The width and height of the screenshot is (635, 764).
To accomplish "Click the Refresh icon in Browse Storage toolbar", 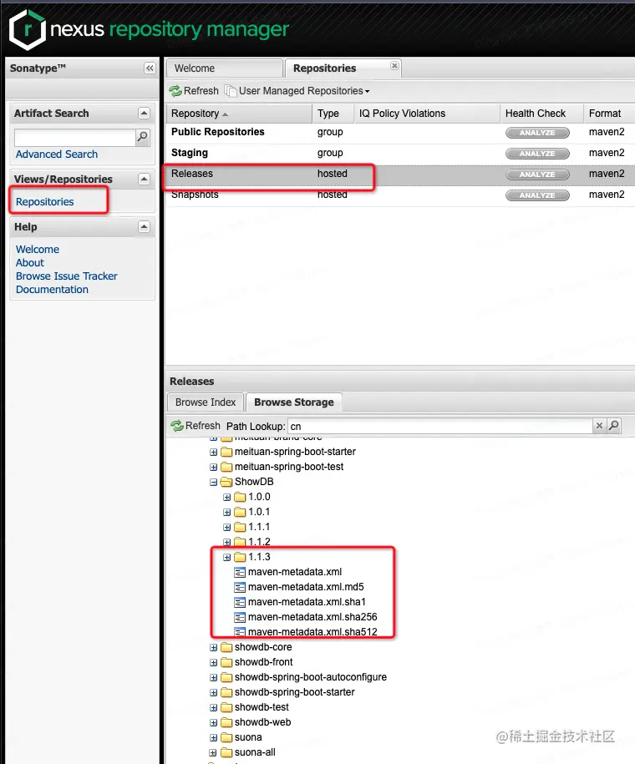I will (x=177, y=426).
